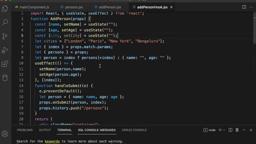Select the TERMINAL panel tab

pyautogui.click(x=64, y=130)
